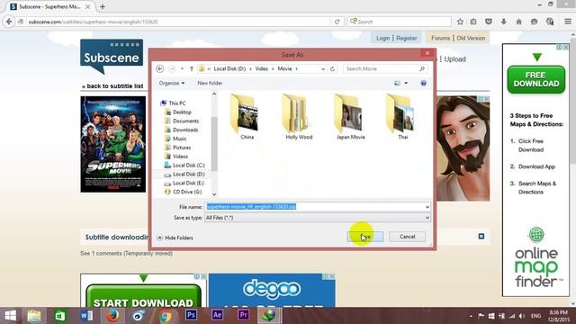This screenshot has width=576, height=324.
Task: Open Windows Start button
Action: click(10, 316)
